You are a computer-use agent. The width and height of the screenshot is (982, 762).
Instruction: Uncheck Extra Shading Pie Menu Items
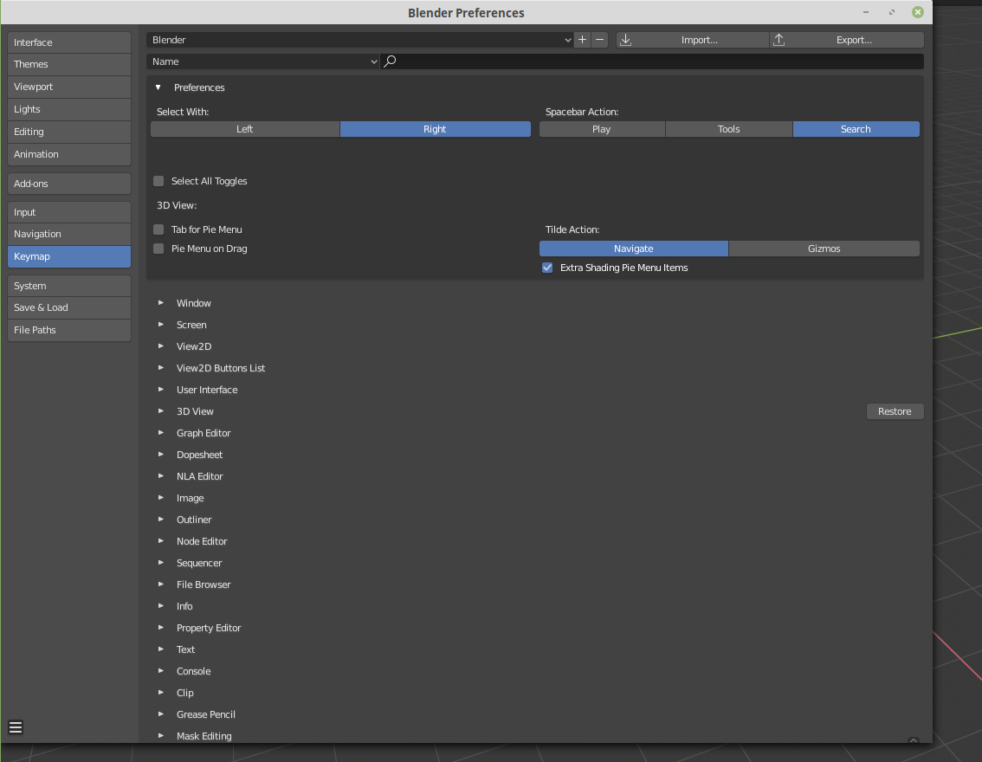[547, 268]
